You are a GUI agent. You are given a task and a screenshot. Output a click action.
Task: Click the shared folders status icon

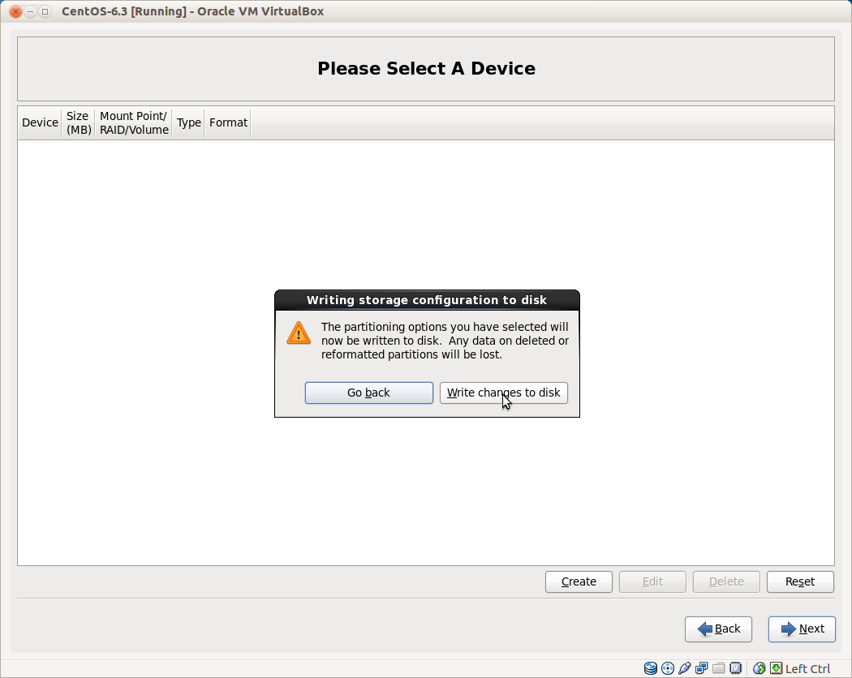[718, 668]
